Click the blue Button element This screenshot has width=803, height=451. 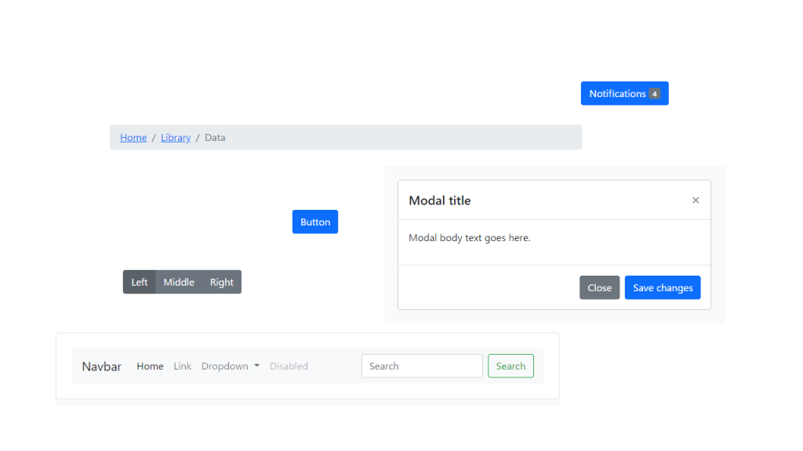coord(314,222)
